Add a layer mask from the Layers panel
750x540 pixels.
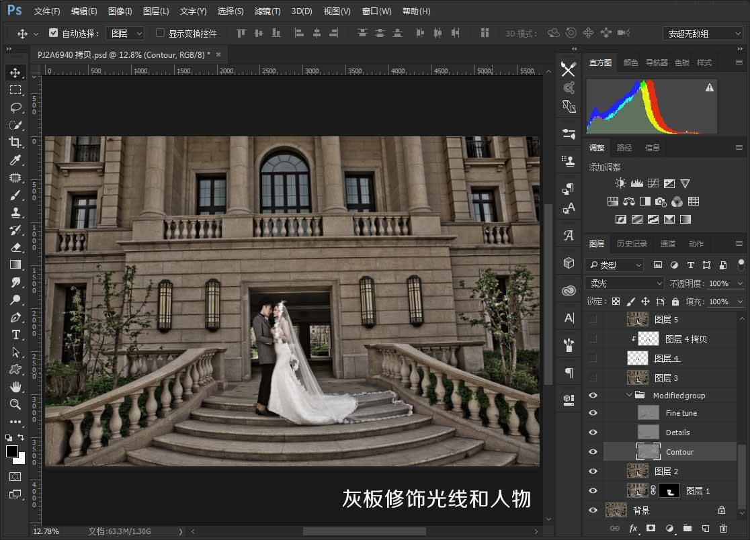pyautogui.click(x=653, y=529)
